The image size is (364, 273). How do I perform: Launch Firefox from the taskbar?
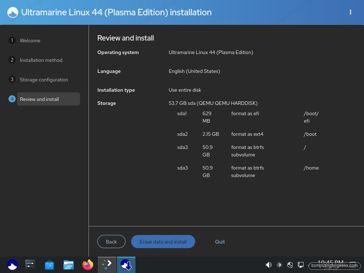(88, 264)
